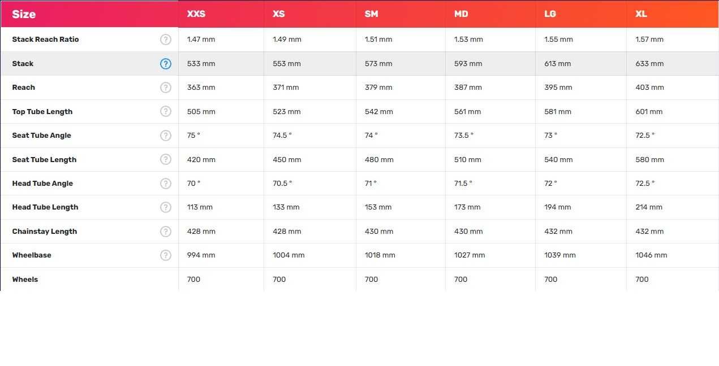Screen dimensions: 719x366
Task: Click the Wheels row label
Action: pos(25,280)
